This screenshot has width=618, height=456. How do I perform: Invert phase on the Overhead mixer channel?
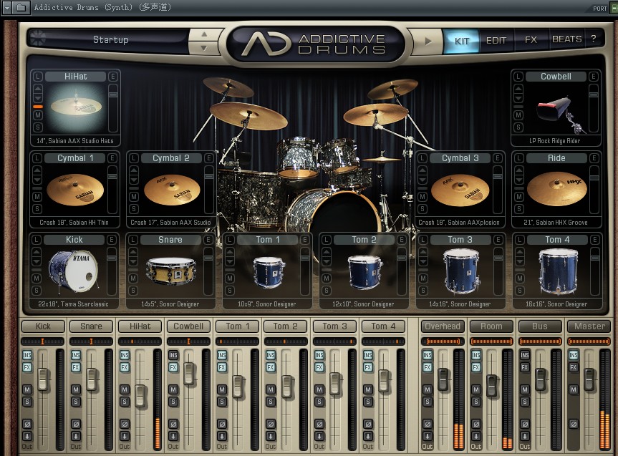428,424
